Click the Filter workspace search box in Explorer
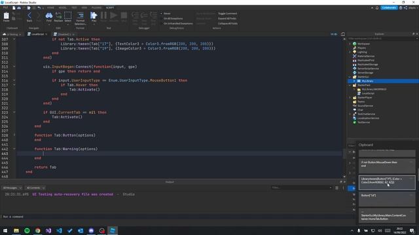This screenshot has height=235, width=419. [x=382, y=39]
